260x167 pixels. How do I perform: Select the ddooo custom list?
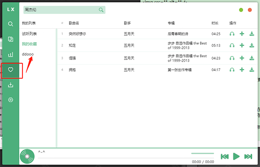click(28, 54)
